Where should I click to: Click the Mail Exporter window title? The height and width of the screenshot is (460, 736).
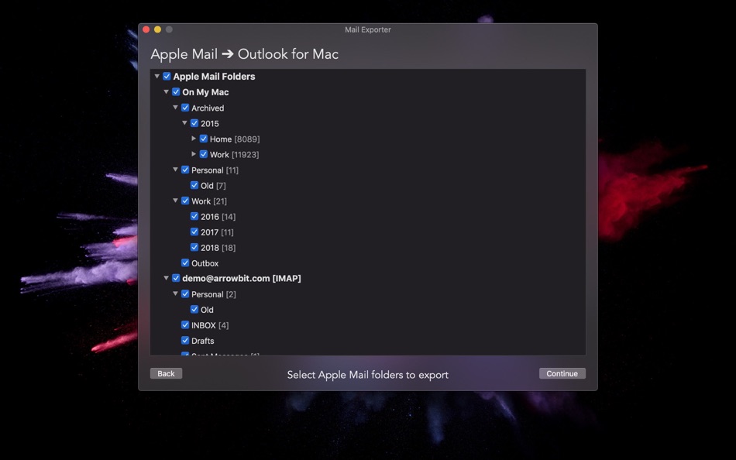coord(368,29)
